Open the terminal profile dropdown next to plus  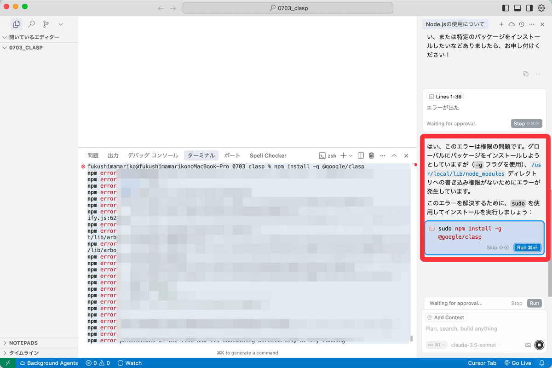tap(351, 155)
